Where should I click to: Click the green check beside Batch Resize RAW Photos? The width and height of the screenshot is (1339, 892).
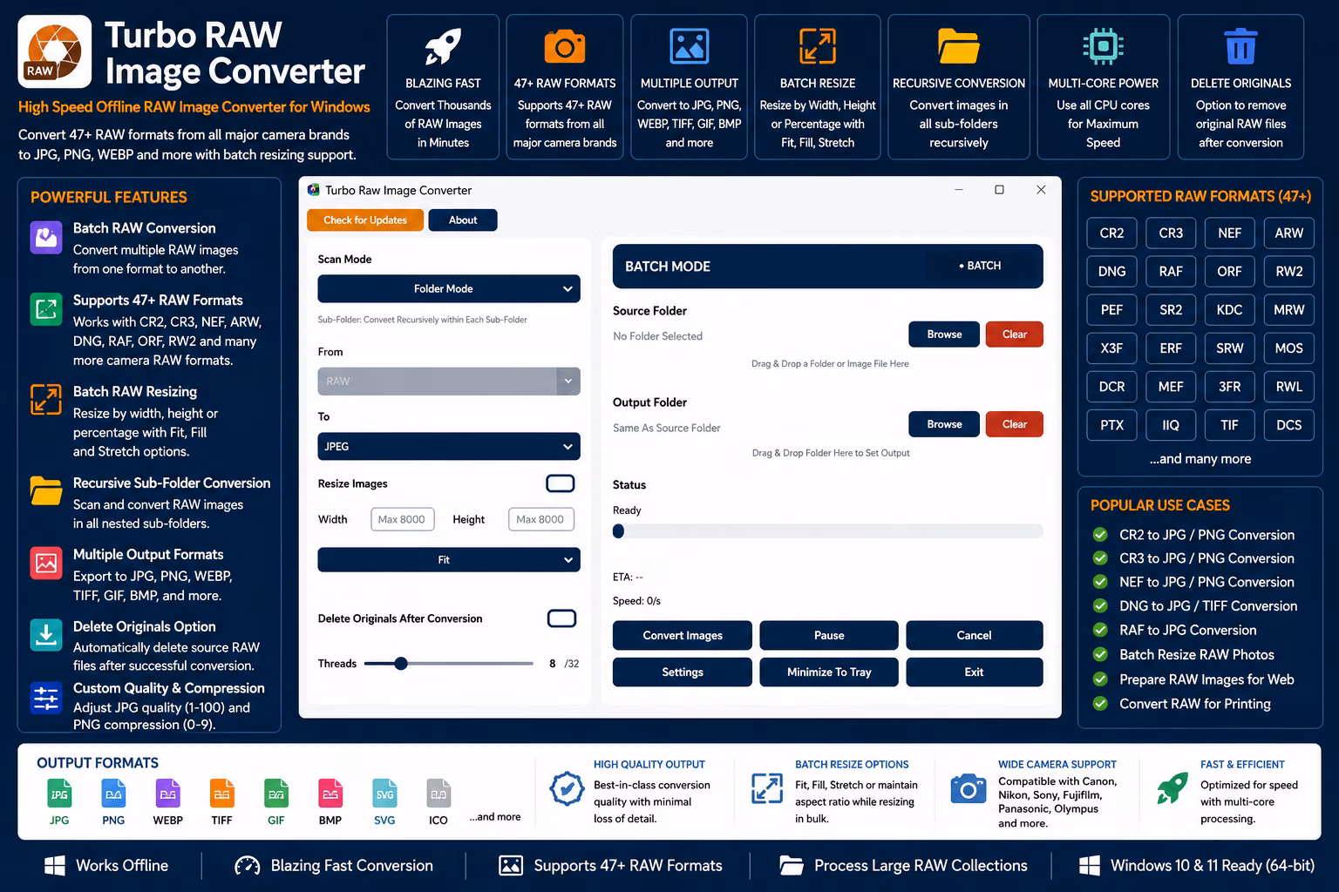(1101, 655)
